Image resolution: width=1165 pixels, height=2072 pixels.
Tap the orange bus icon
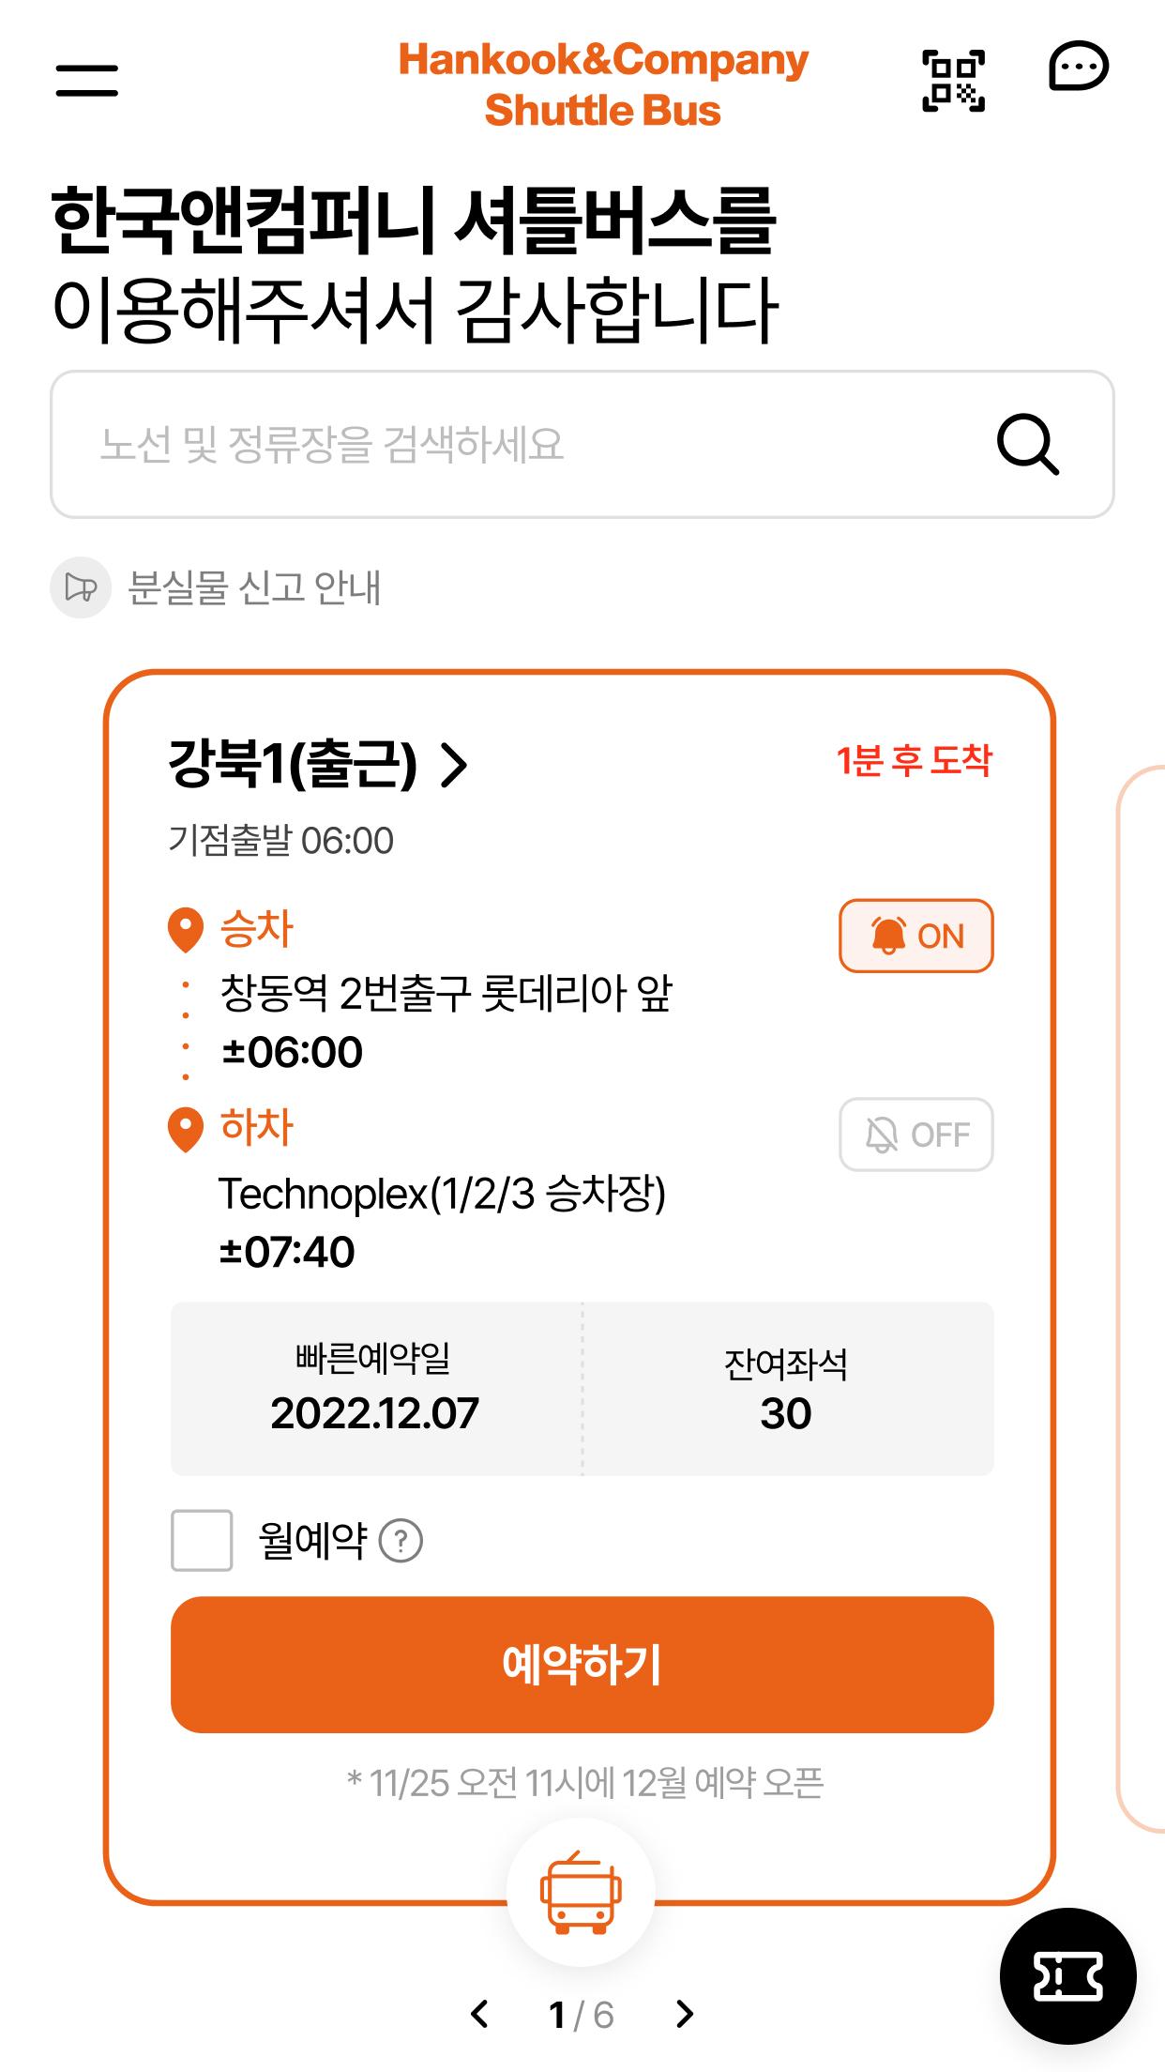tap(581, 1893)
